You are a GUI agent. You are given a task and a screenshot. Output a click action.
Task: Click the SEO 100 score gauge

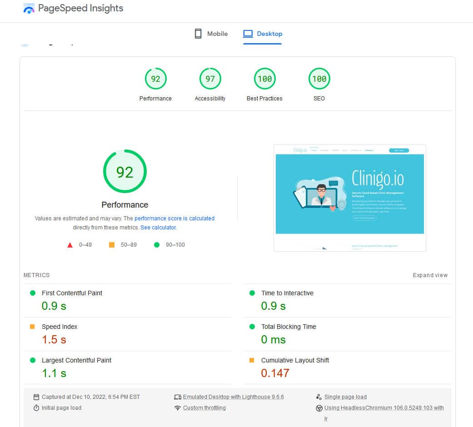(x=319, y=79)
